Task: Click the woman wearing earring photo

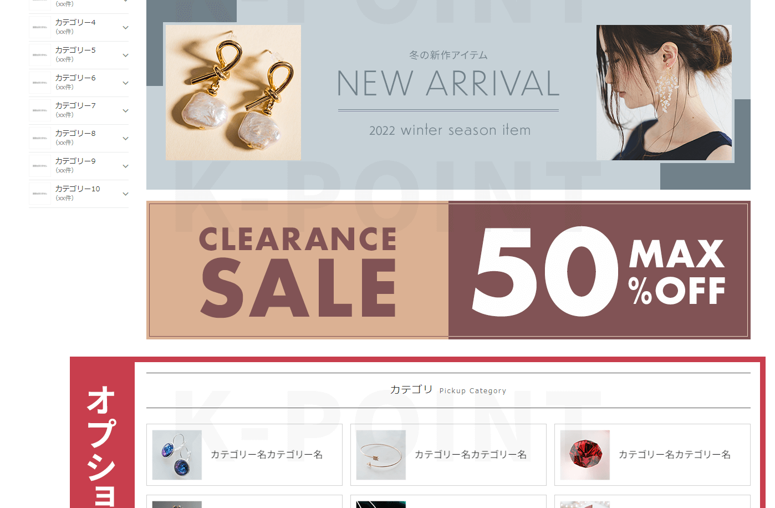Action: tap(664, 93)
